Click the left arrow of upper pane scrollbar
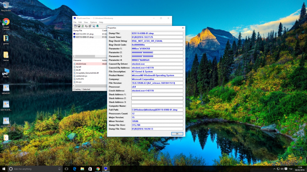This screenshot has width=307, height=172. pyautogui.click(x=74, y=56)
